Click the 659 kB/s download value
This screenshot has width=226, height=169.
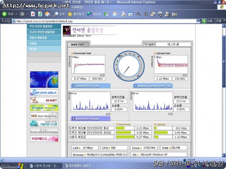pyautogui.click(x=98, y=79)
